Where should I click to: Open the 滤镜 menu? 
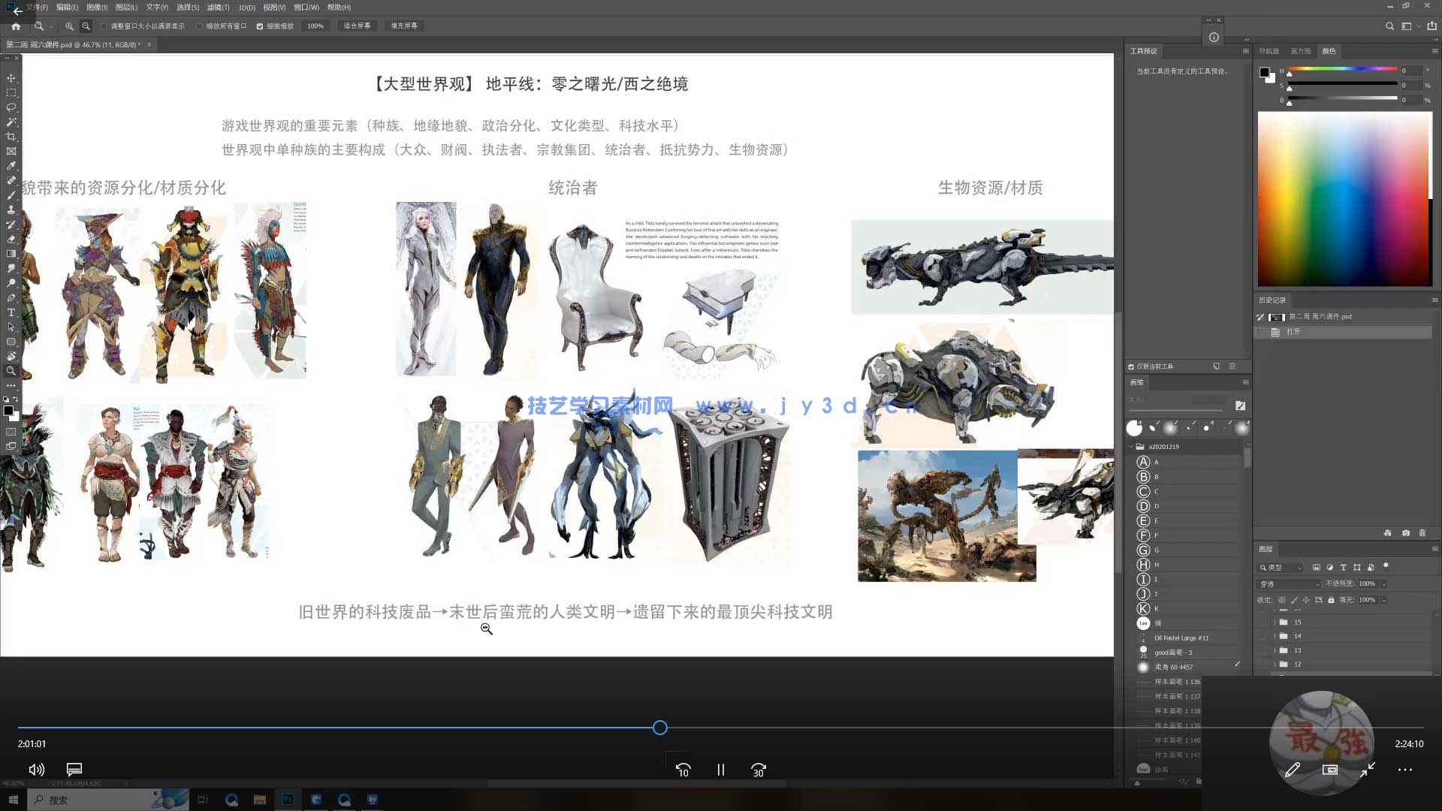point(218,7)
